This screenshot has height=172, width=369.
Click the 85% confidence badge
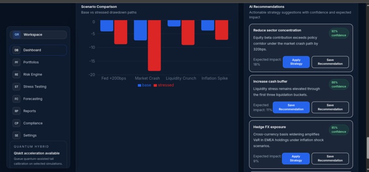[x=339, y=130]
